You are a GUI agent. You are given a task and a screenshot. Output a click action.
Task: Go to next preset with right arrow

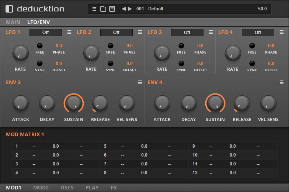click(x=130, y=9)
